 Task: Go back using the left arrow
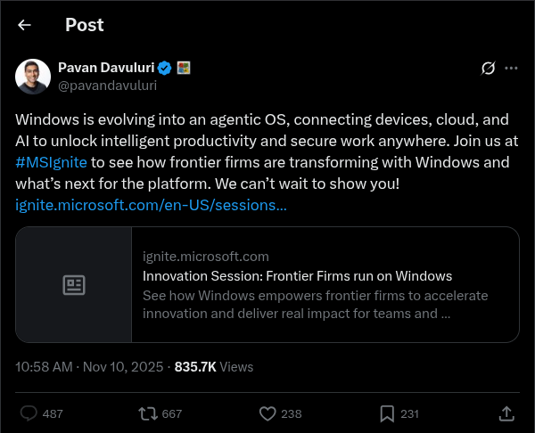tap(24, 25)
